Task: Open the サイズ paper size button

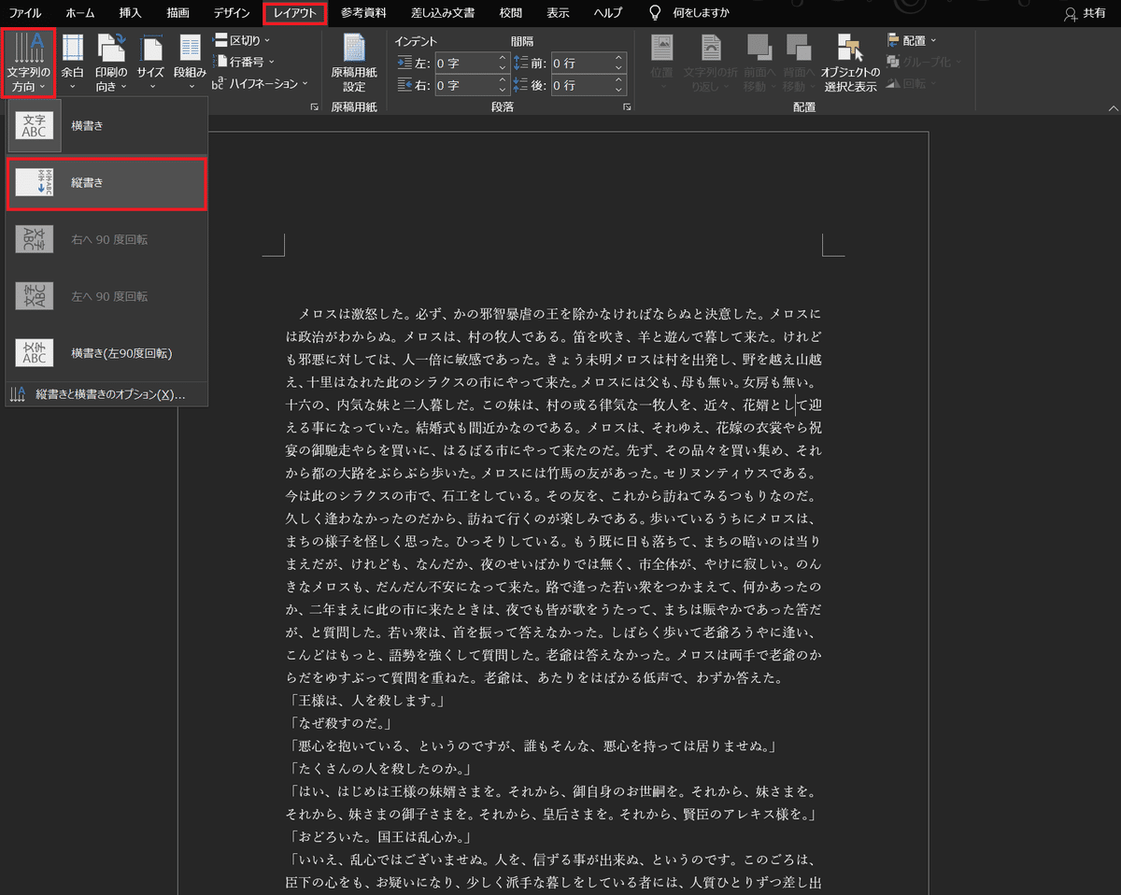Action: (150, 63)
